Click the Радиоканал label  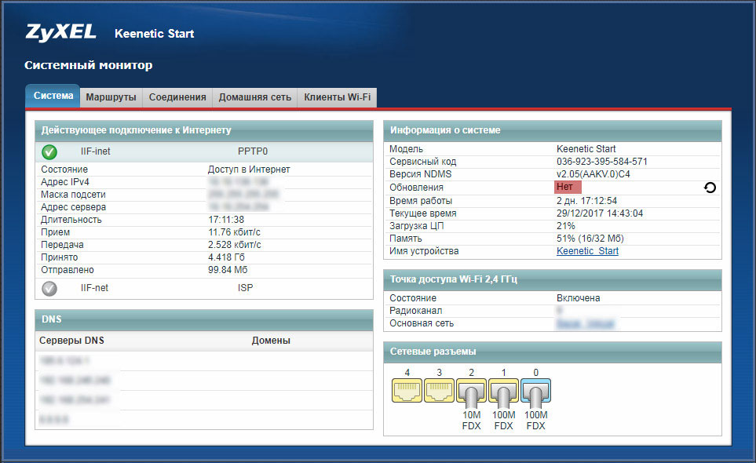click(x=416, y=311)
